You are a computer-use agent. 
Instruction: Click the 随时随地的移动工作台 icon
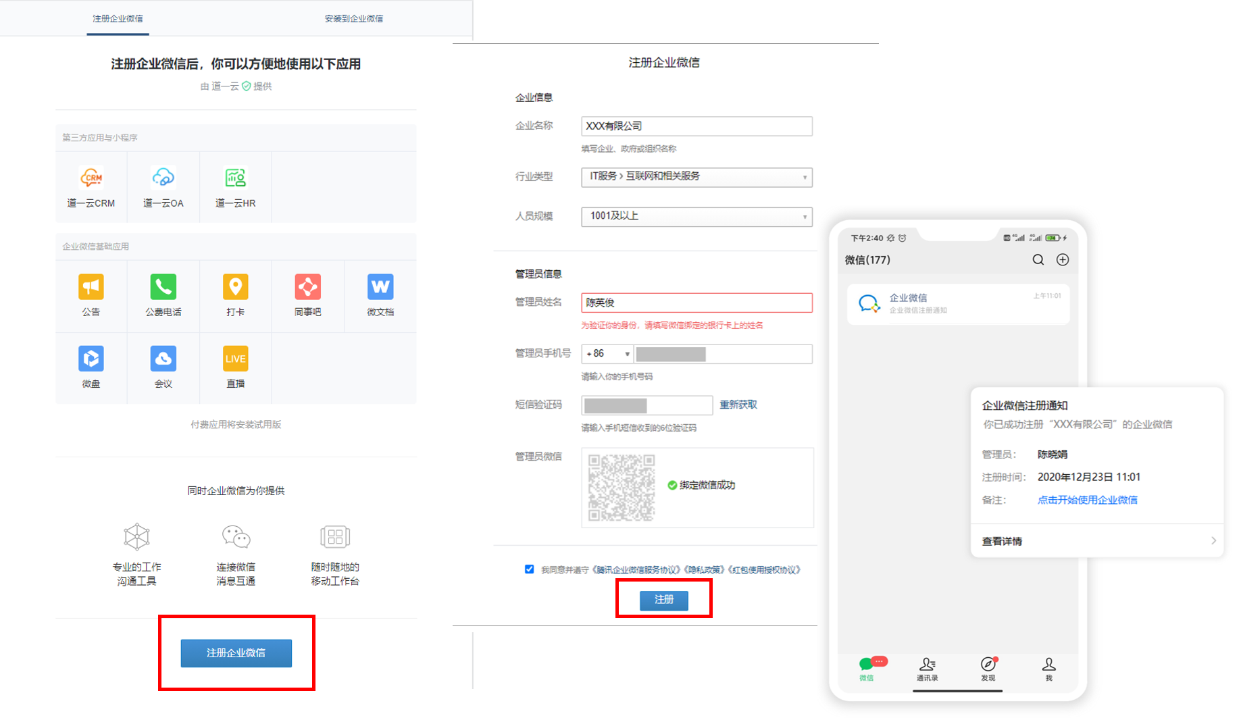click(x=335, y=537)
